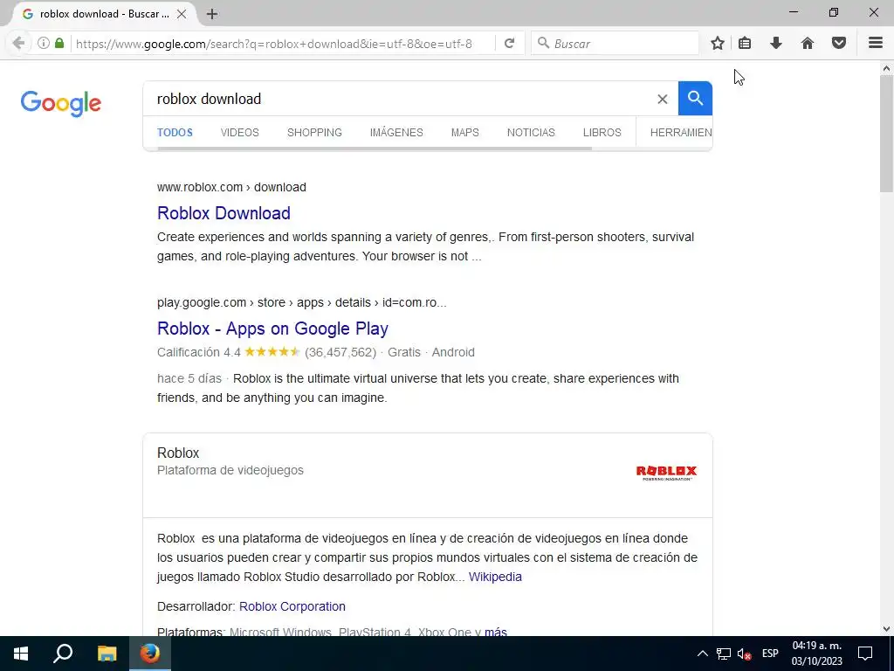
Task: Switch to the LIBROS tab
Action: tap(602, 133)
